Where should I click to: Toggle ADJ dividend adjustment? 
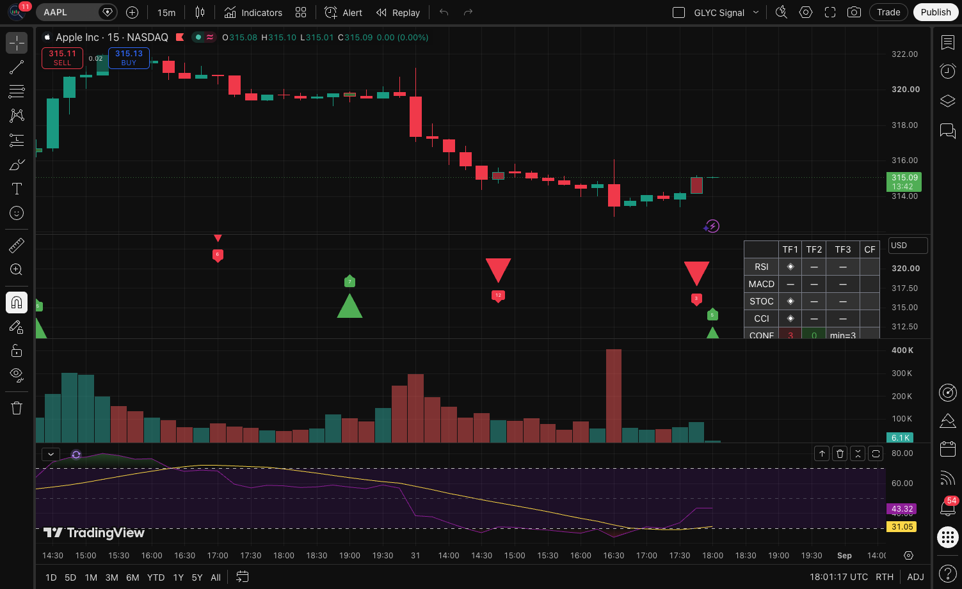point(916,577)
